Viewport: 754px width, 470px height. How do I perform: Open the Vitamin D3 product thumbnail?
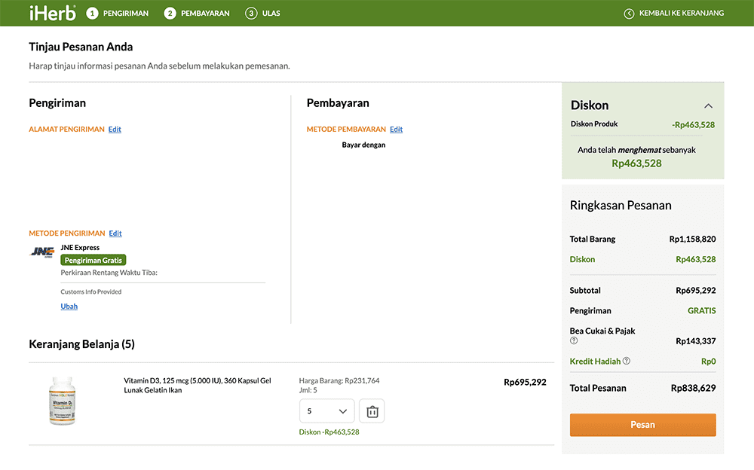(x=62, y=401)
